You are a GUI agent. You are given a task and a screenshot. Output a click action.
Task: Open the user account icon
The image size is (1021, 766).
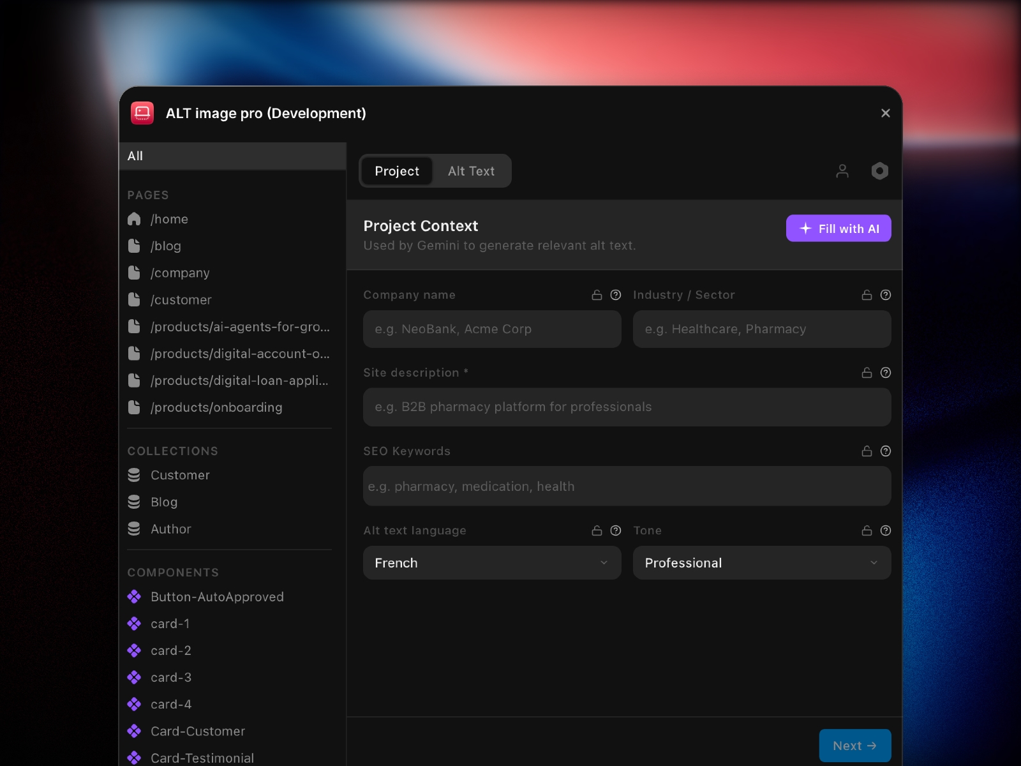[842, 171]
